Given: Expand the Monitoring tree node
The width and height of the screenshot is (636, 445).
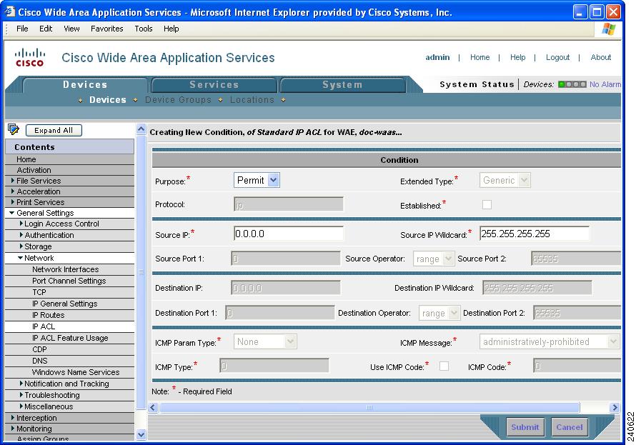Looking at the screenshot, I should (13, 428).
